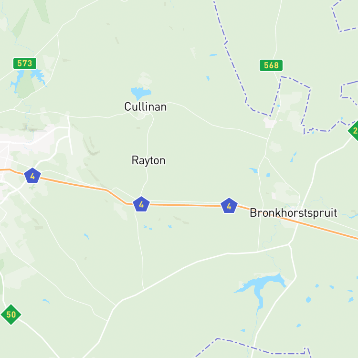Image resolution: width=358 pixels, height=358 pixels.
Task: Select the Cullinan town label
Action: coord(146,107)
